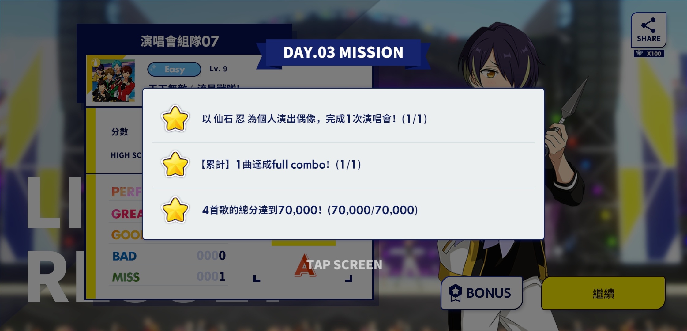Click the star beside the full combo mission

[x=175, y=164]
